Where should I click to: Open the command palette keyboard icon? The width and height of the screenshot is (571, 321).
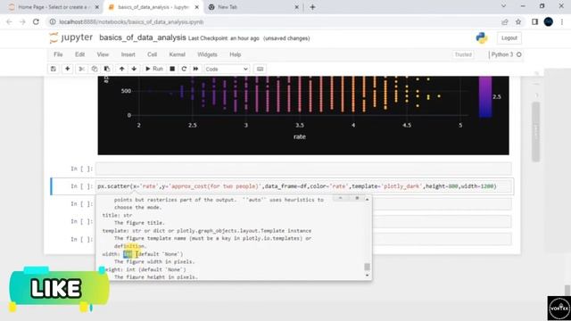click(260, 69)
